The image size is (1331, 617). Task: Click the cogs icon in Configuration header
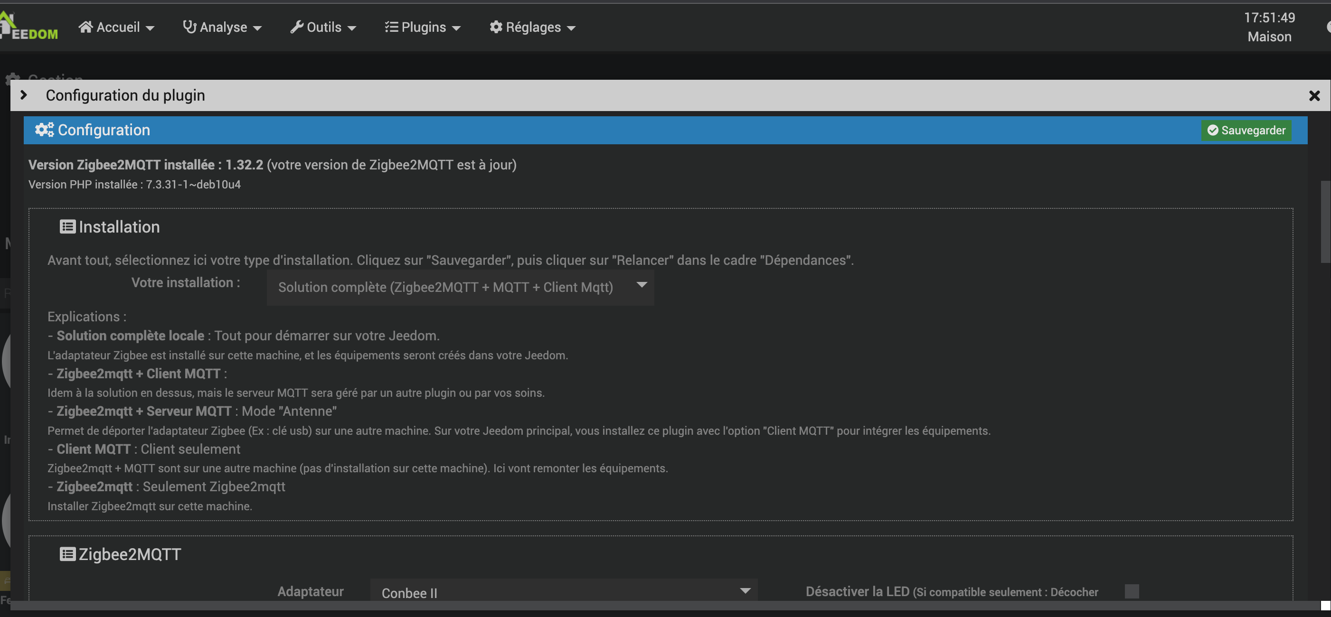click(x=44, y=130)
